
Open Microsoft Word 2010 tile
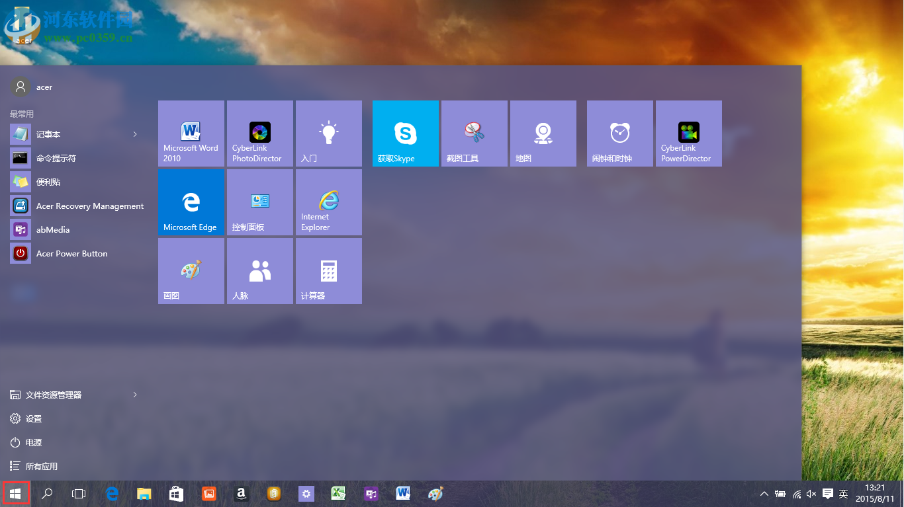191,133
